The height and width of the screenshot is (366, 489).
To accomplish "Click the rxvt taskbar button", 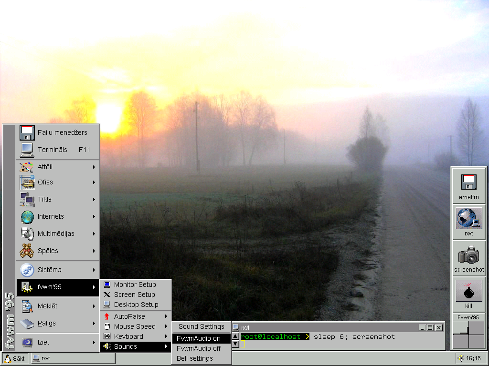I will click(73, 358).
